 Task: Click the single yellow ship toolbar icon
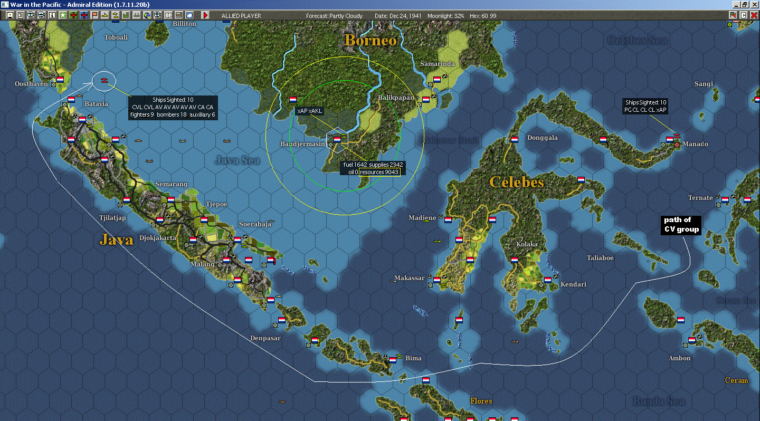coord(104,15)
